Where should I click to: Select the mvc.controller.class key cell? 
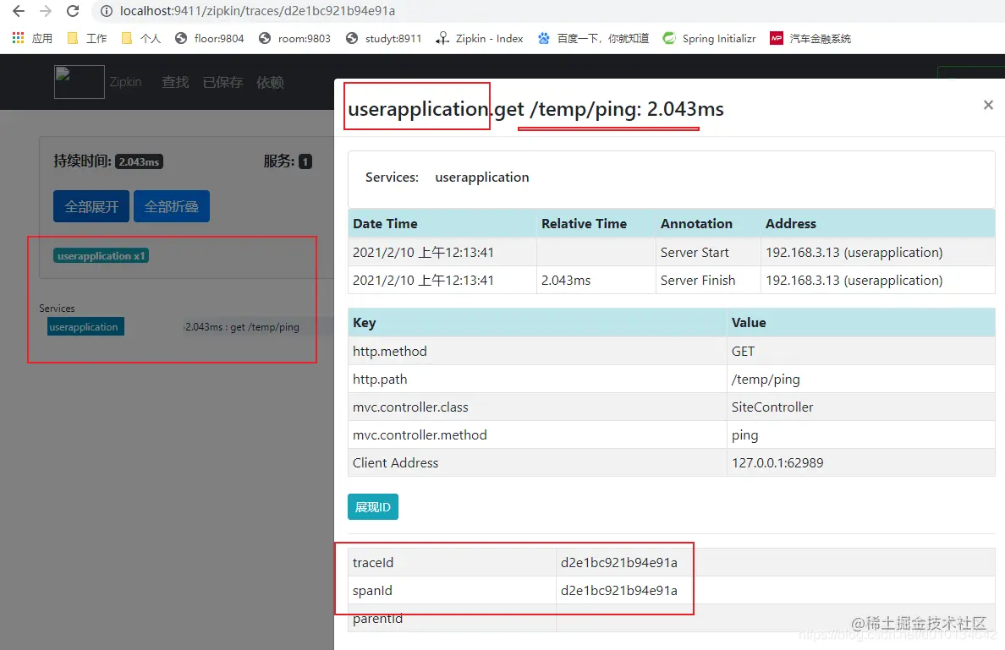click(x=537, y=407)
